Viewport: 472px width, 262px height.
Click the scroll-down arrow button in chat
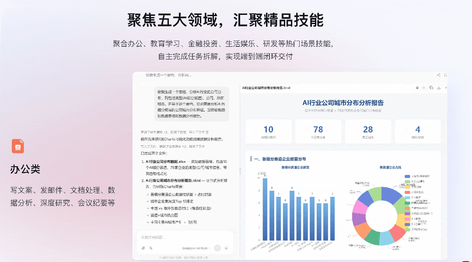pyautogui.click(x=185, y=222)
